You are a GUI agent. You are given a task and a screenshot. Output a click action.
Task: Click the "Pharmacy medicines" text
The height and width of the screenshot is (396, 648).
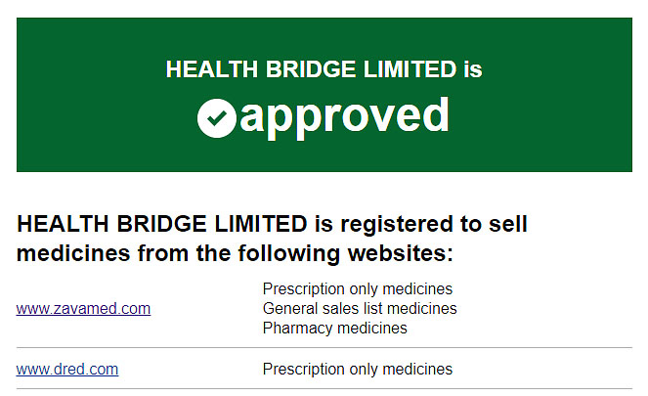(x=335, y=329)
